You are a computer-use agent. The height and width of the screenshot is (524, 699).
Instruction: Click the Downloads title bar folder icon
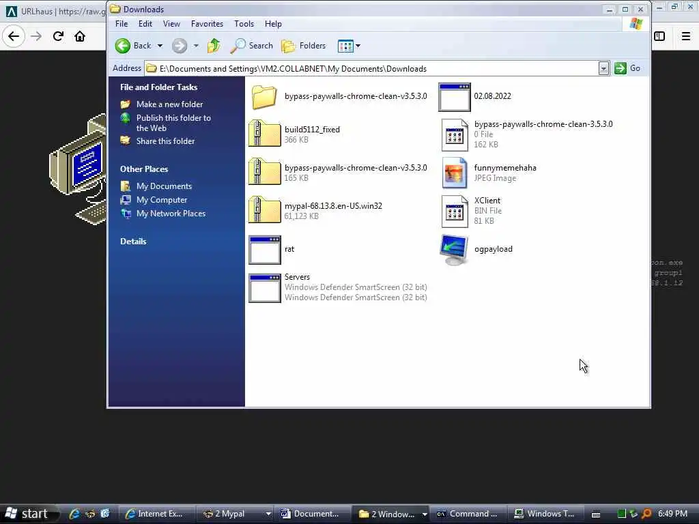115,9
